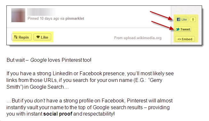Click the Repin pushpin icon
The height and width of the screenshot is (121, 209).
[16, 37]
